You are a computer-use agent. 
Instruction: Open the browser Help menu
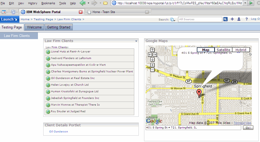coord(73,3)
